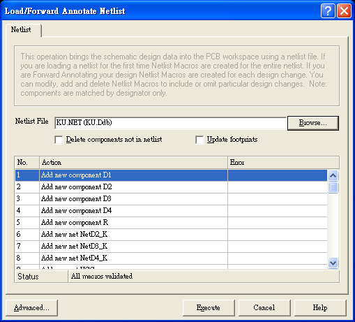
Task: Enable Delete components not in netlist
Action: coord(59,140)
